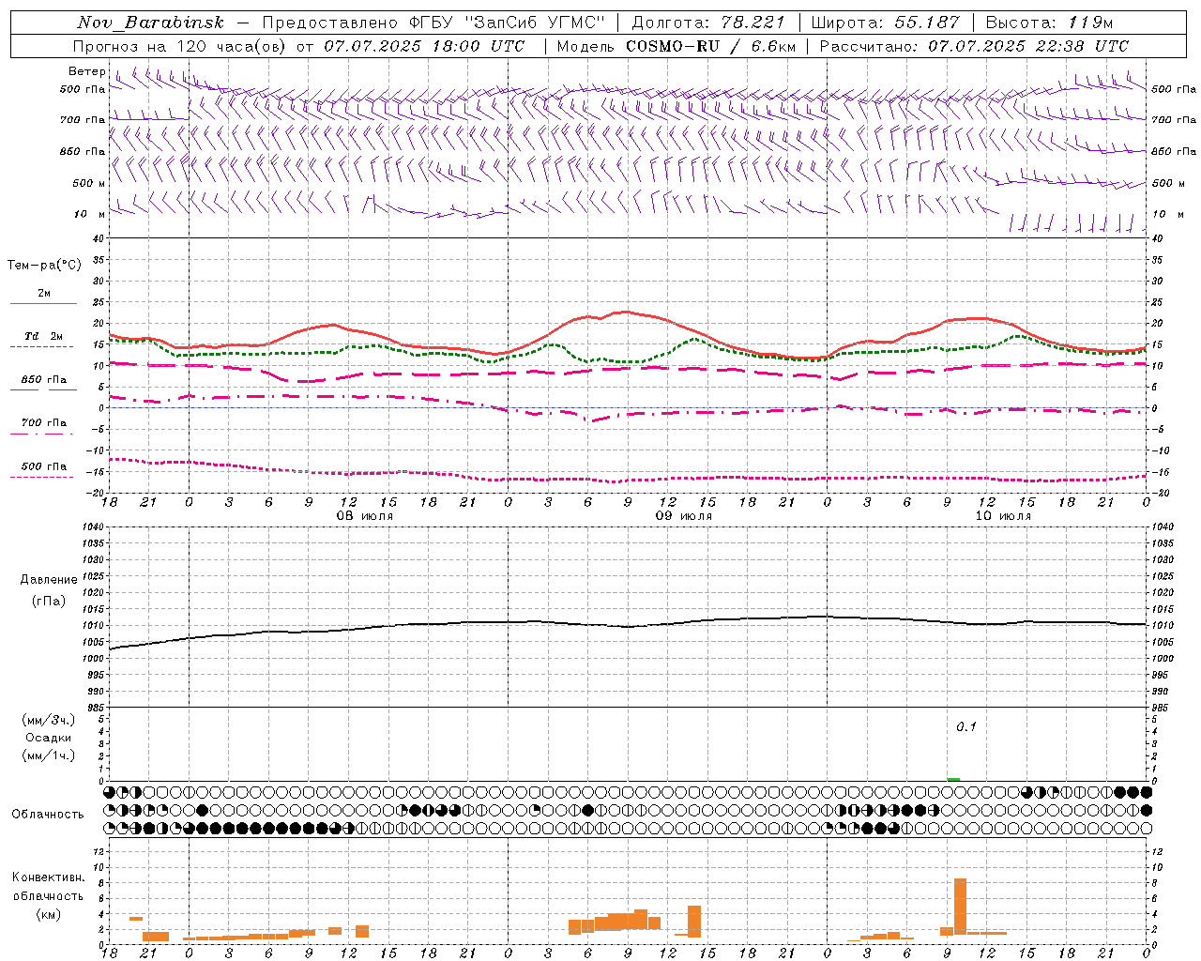This screenshot has width=1201, height=961.
Task: Click the elevation label "Высота: 119м"
Action: (x=1050, y=23)
